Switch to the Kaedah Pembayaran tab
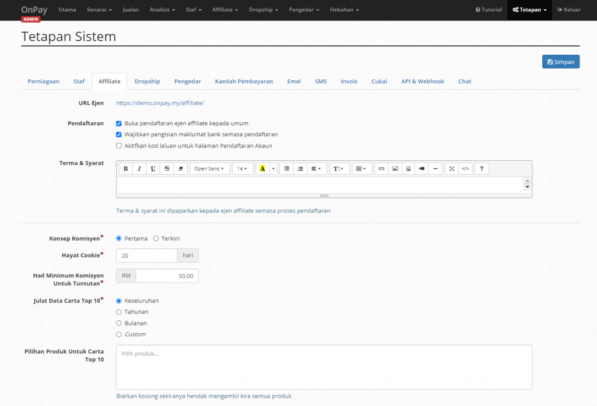 (x=244, y=82)
